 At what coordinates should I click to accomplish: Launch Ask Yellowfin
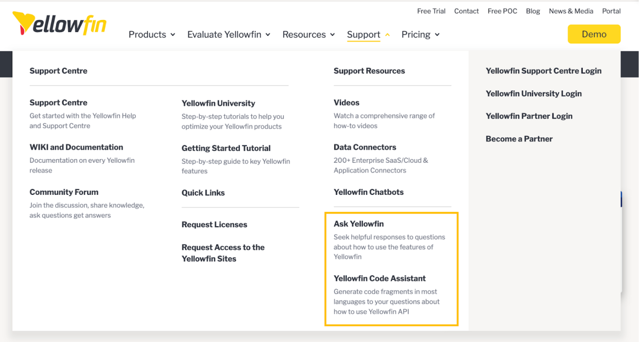359,224
